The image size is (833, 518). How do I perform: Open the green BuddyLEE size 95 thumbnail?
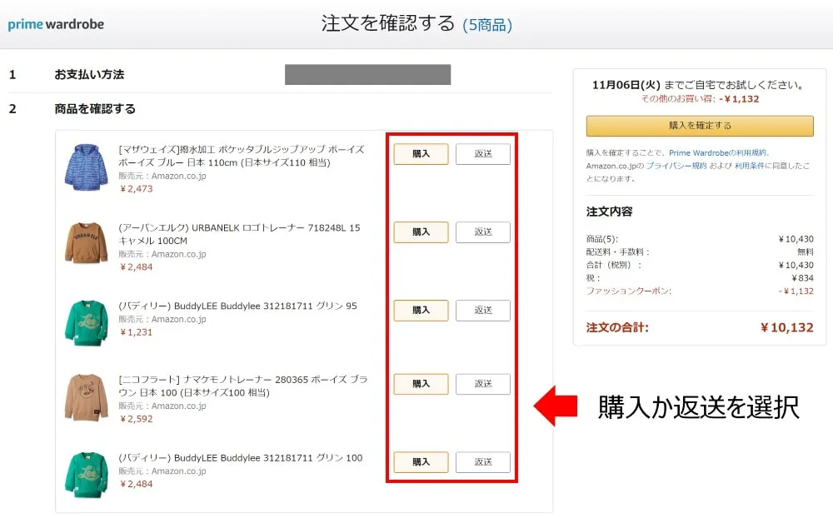coord(87,322)
